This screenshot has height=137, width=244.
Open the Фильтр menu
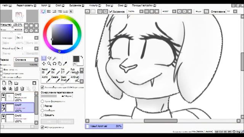pos(95,5)
